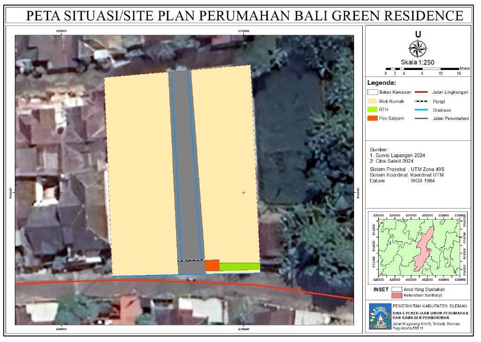Click the scale bar under Skala 1:250

coord(423,69)
